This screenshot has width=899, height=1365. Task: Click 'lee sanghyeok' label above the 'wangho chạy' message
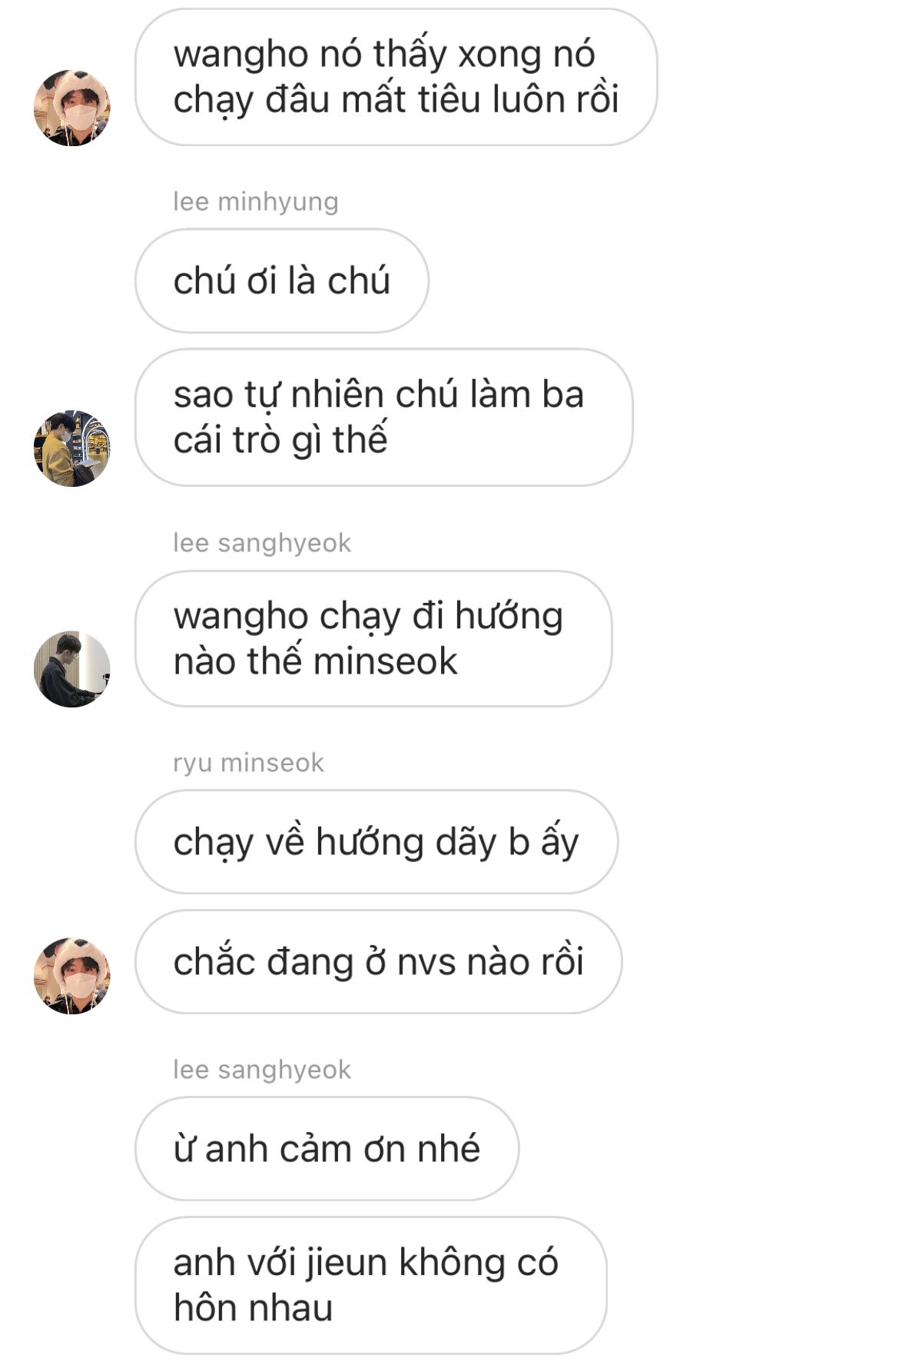[262, 543]
